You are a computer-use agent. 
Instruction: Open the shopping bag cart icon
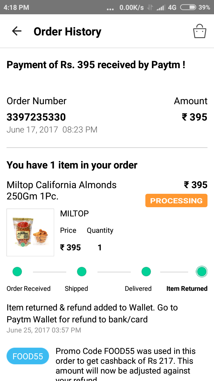[199, 31]
